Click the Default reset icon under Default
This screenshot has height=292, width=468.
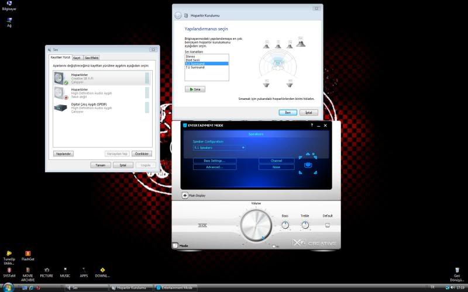pyautogui.click(x=328, y=225)
